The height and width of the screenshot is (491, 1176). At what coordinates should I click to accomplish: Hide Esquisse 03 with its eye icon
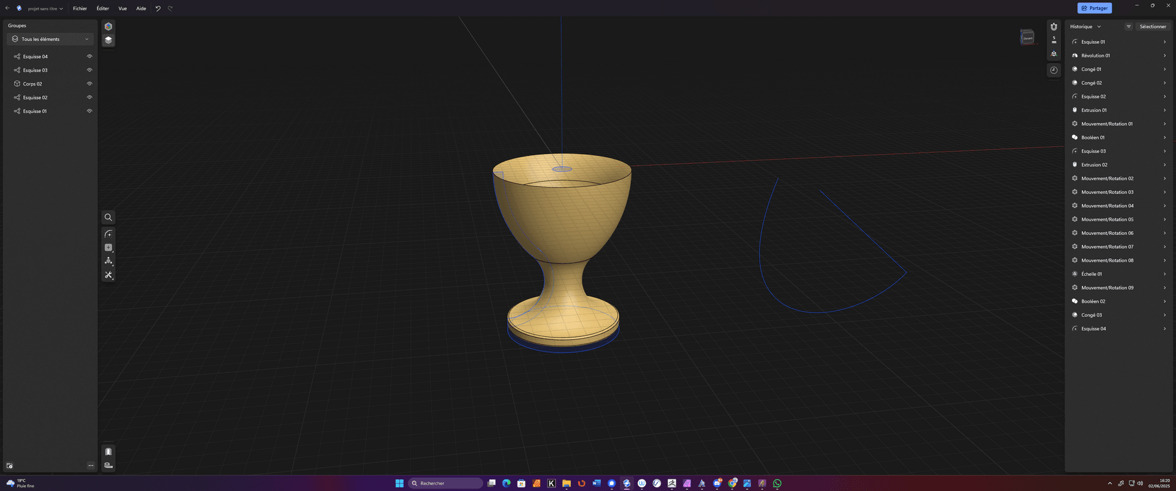[x=89, y=70]
